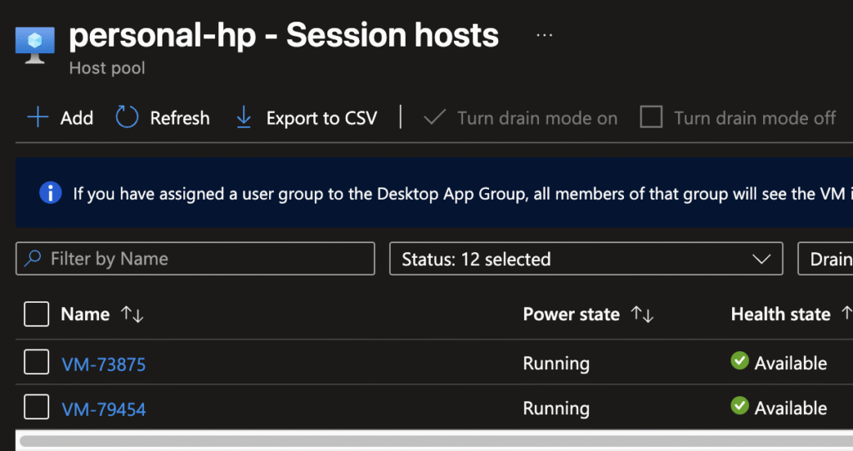Click the Desktop App Group info banner text
Viewport: 853px width, 451px height.
(x=463, y=193)
